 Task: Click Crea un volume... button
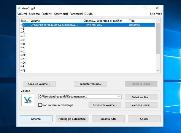39,84
